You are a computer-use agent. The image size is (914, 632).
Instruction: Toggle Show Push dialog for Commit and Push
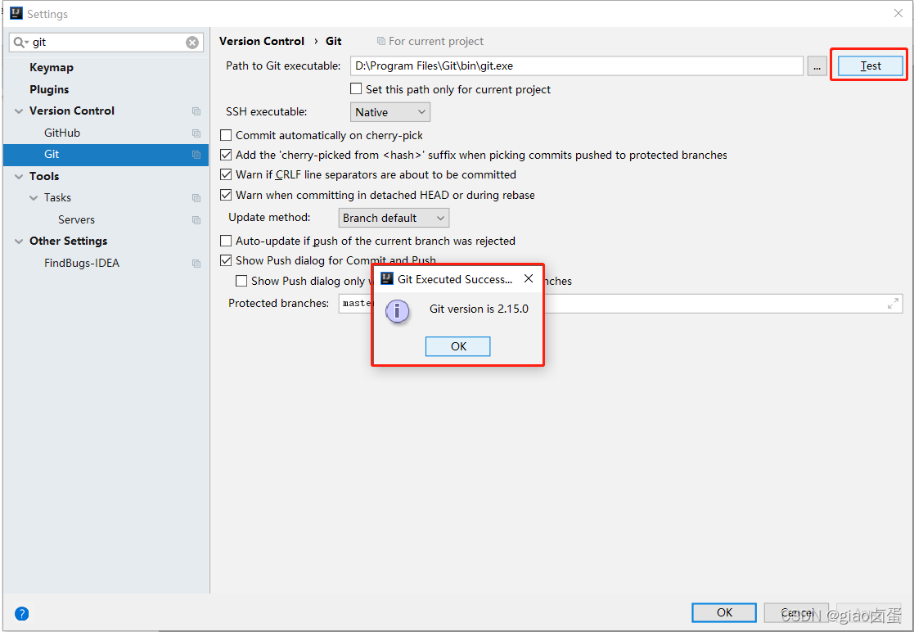pyautogui.click(x=226, y=260)
